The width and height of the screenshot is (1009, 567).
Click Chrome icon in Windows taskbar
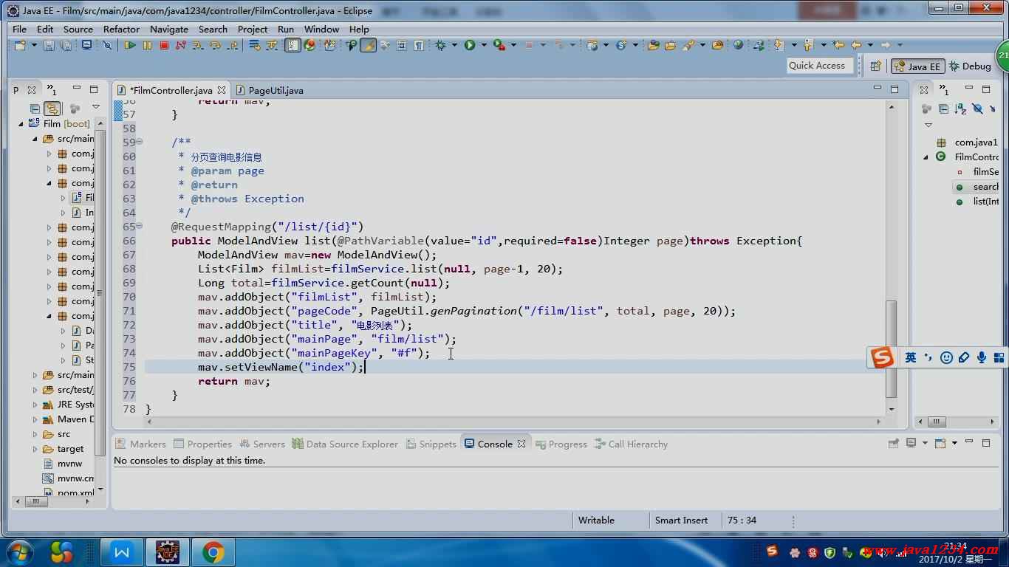[213, 552]
